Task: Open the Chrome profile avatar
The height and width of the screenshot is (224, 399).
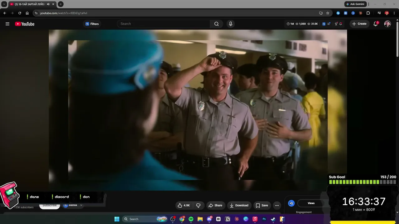Action: click(x=387, y=13)
